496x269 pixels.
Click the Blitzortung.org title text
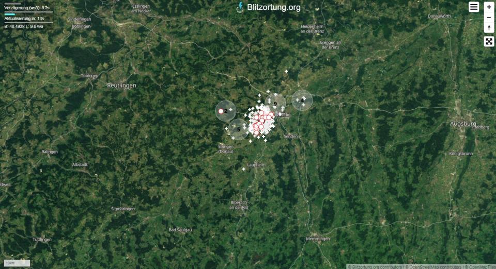point(274,7)
